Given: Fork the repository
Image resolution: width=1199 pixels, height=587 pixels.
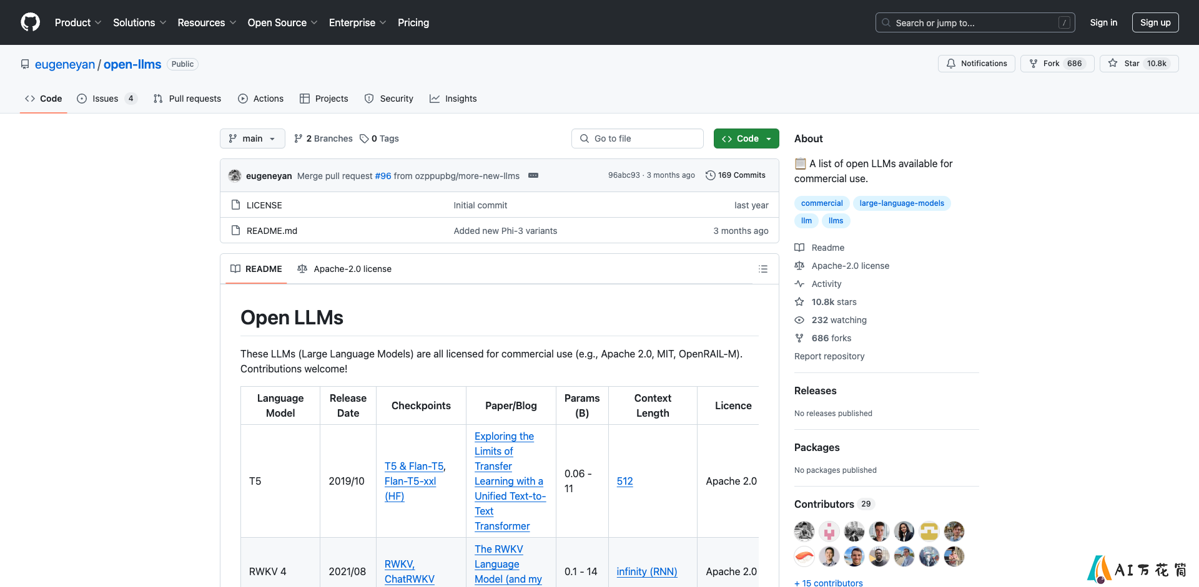Looking at the screenshot, I should pos(1057,64).
